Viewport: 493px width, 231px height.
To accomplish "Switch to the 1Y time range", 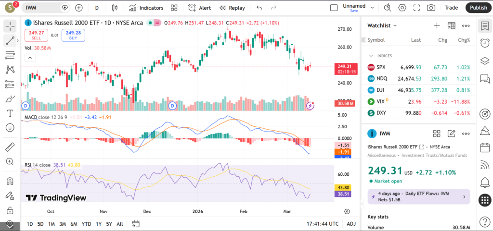I will 99,224.
